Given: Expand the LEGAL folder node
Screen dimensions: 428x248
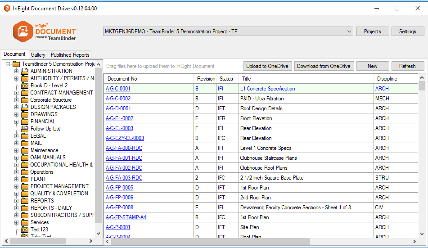Looking at the screenshot, I should (17, 136).
